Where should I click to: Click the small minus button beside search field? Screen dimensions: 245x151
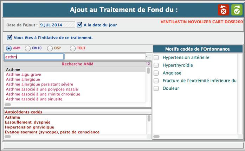point(148,57)
